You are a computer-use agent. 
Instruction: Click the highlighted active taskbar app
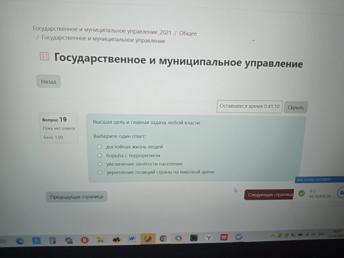pos(148,239)
